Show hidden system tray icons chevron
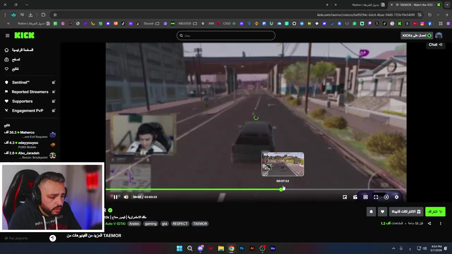The width and height of the screenshot is (452, 254). click(x=393, y=248)
